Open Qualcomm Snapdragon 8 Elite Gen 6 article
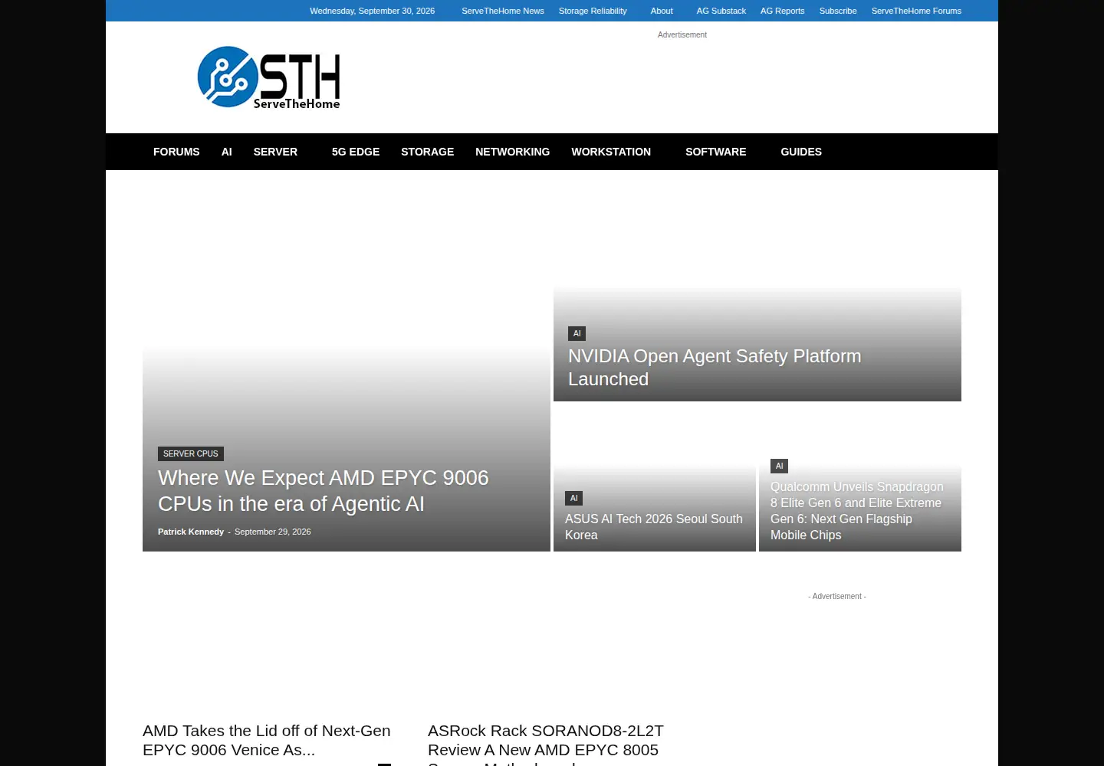Viewport: 1104px width, 766px height. (857, 511)
